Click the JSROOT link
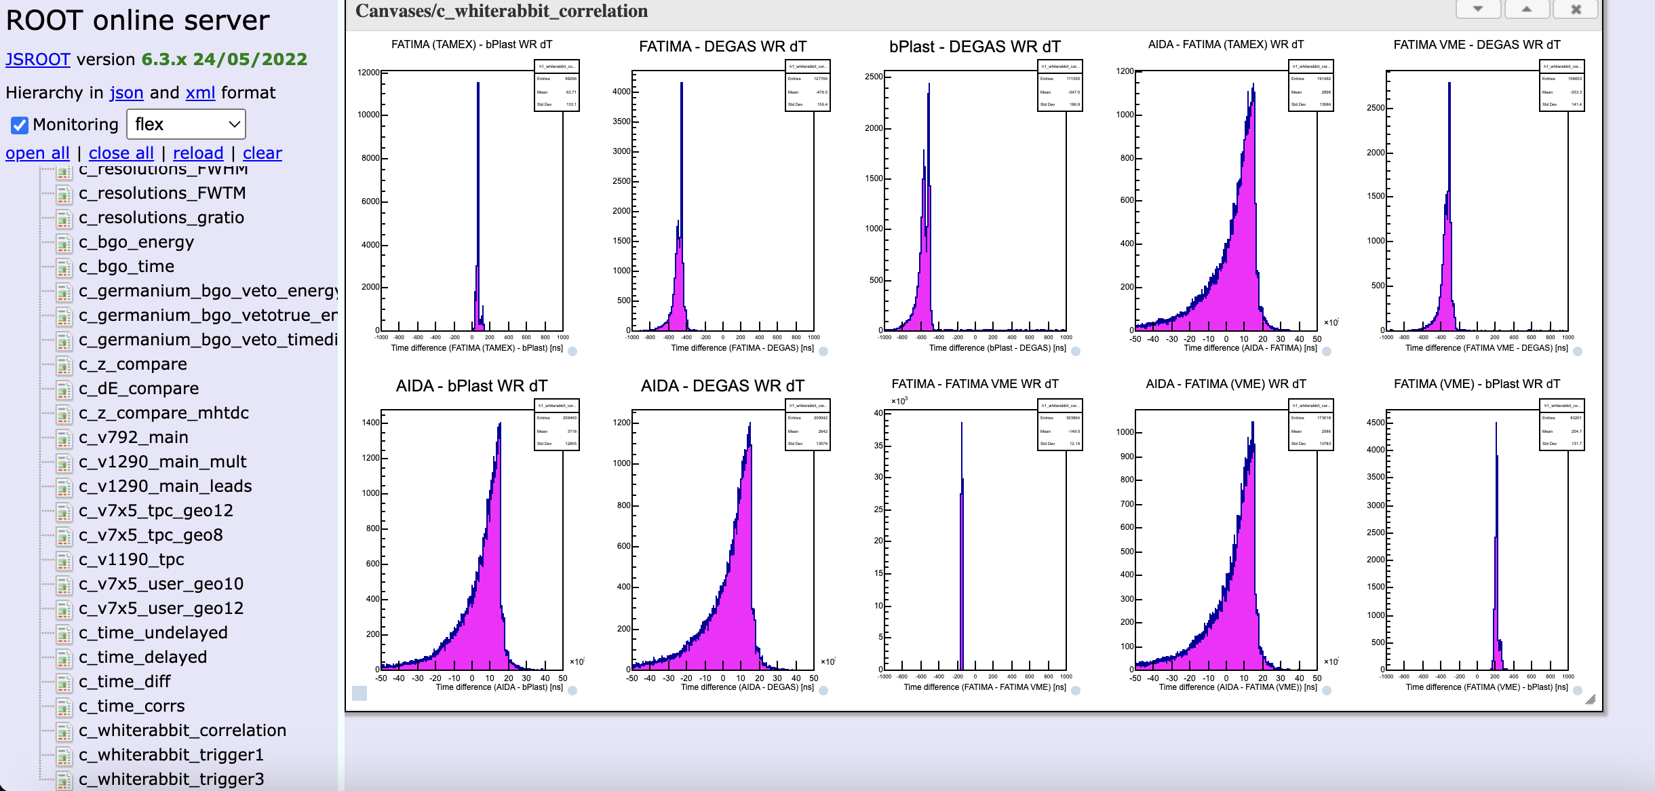 point(38,59)
